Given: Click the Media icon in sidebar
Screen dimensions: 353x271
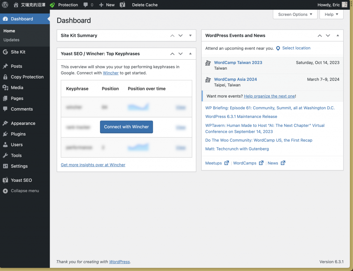Looking at the screenshot, I should point(6,88).
